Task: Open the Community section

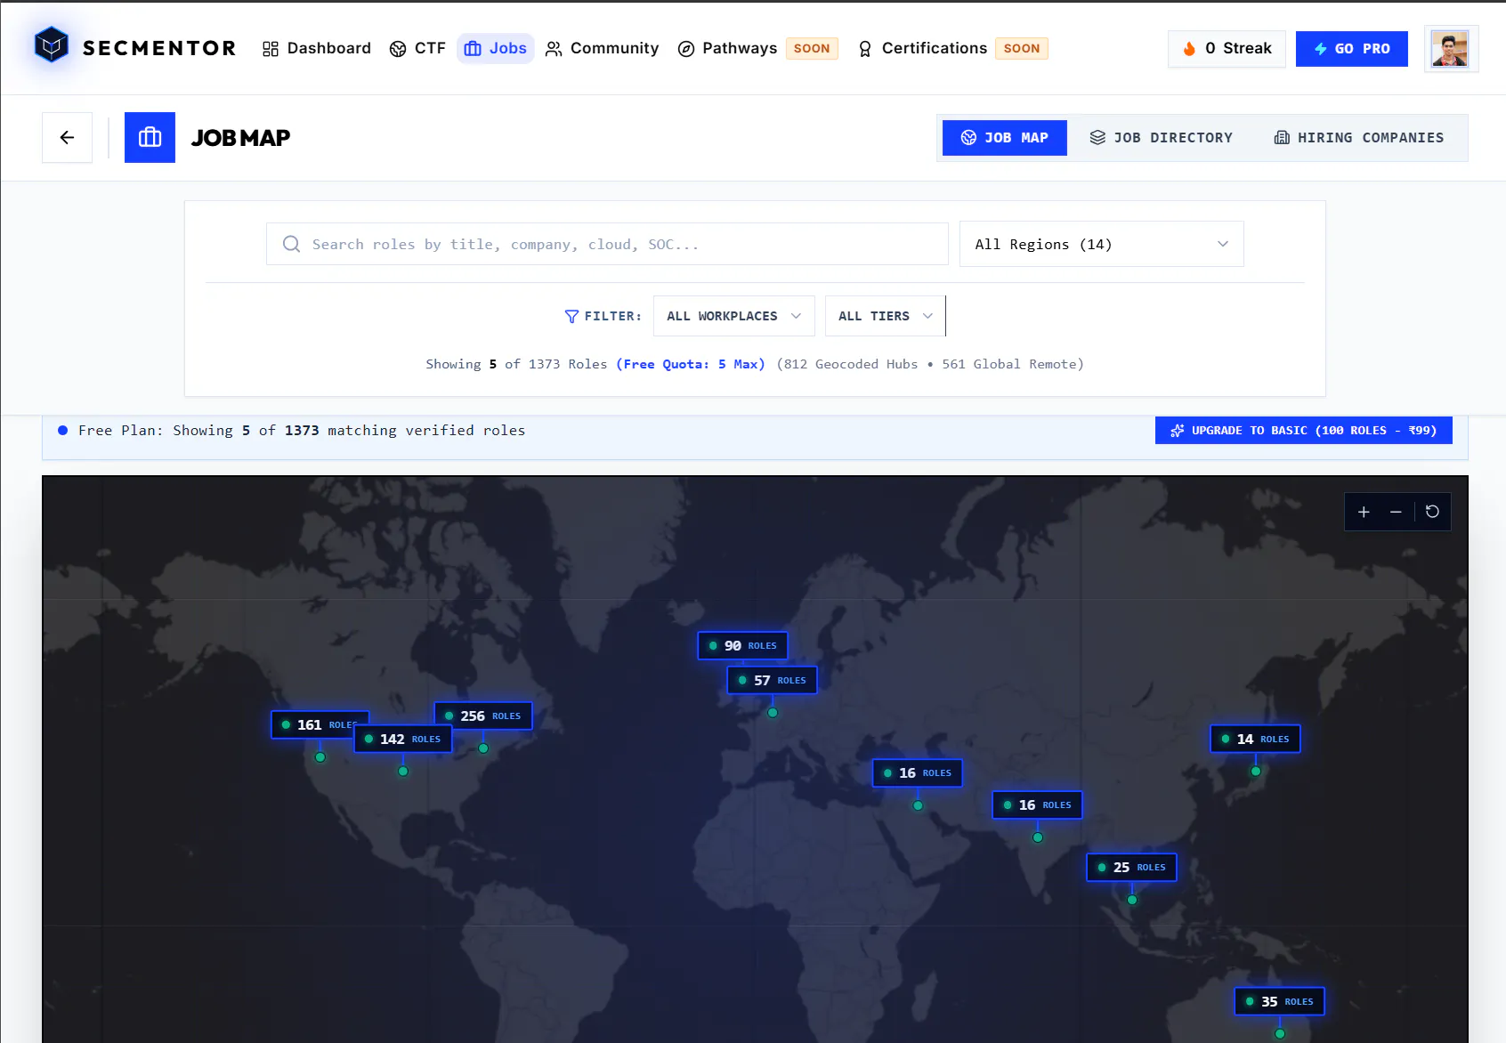Action: point(603,48)
